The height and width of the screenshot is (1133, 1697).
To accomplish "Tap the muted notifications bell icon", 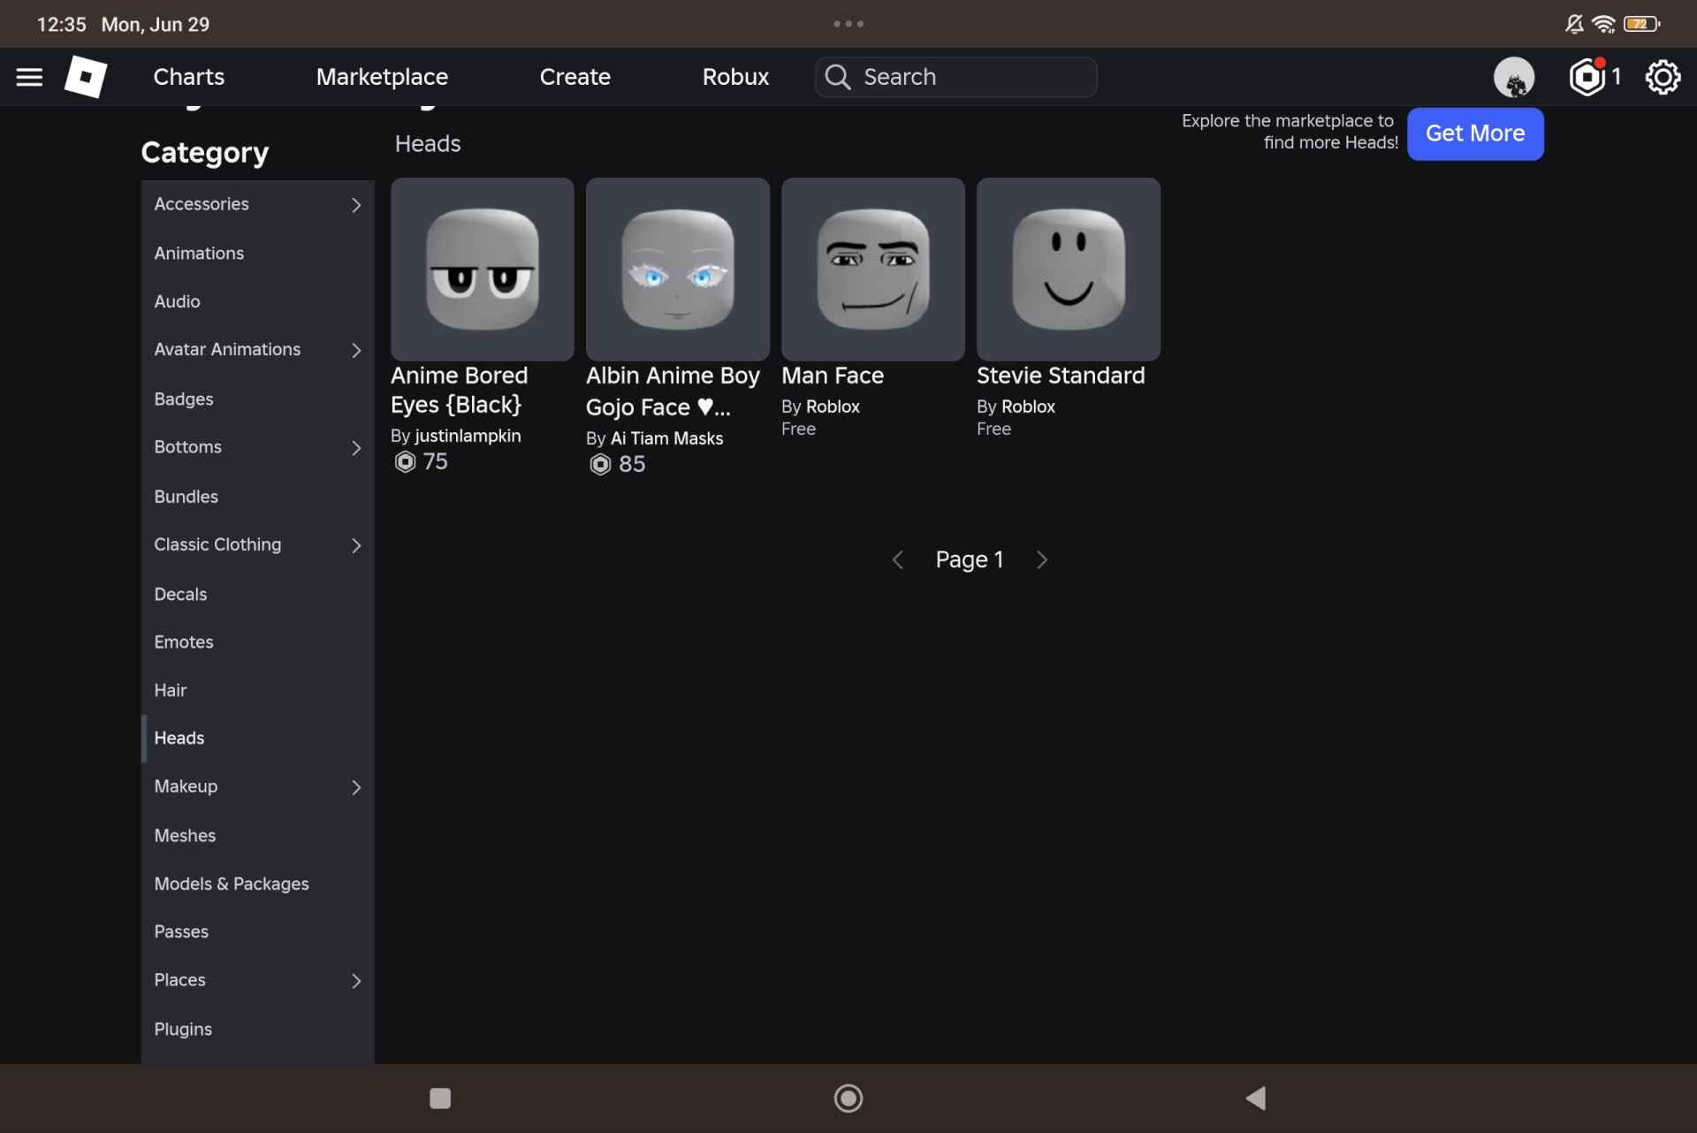I will 1574,24.
